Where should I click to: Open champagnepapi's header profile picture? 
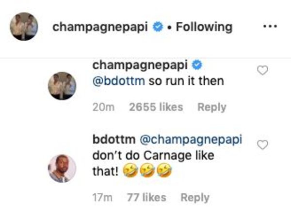24,26
